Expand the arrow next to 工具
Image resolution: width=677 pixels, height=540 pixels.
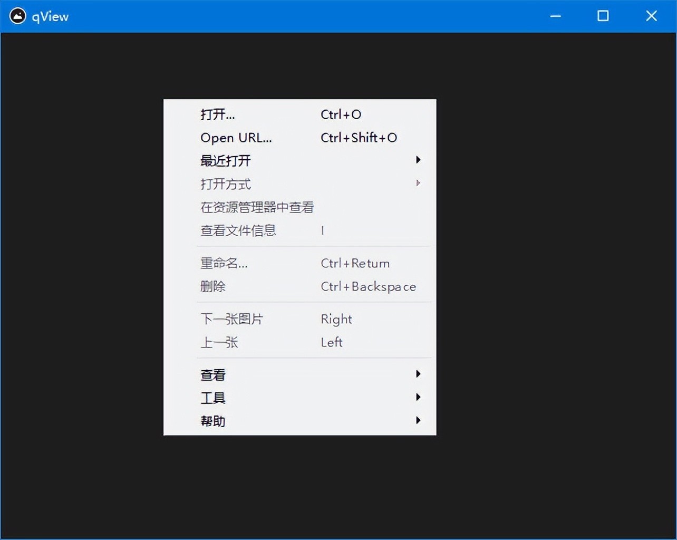[418, 397]
